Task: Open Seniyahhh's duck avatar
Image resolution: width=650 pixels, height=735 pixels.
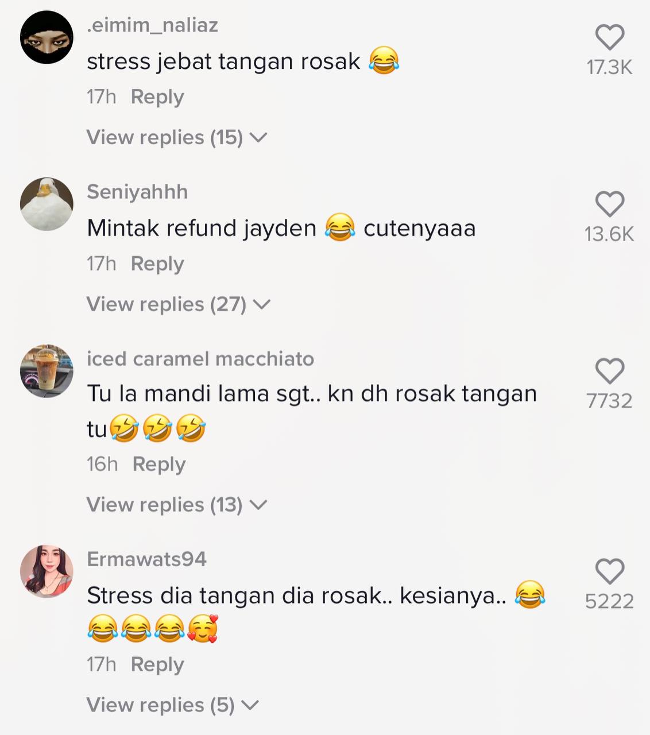Action: tap(47, 204)
